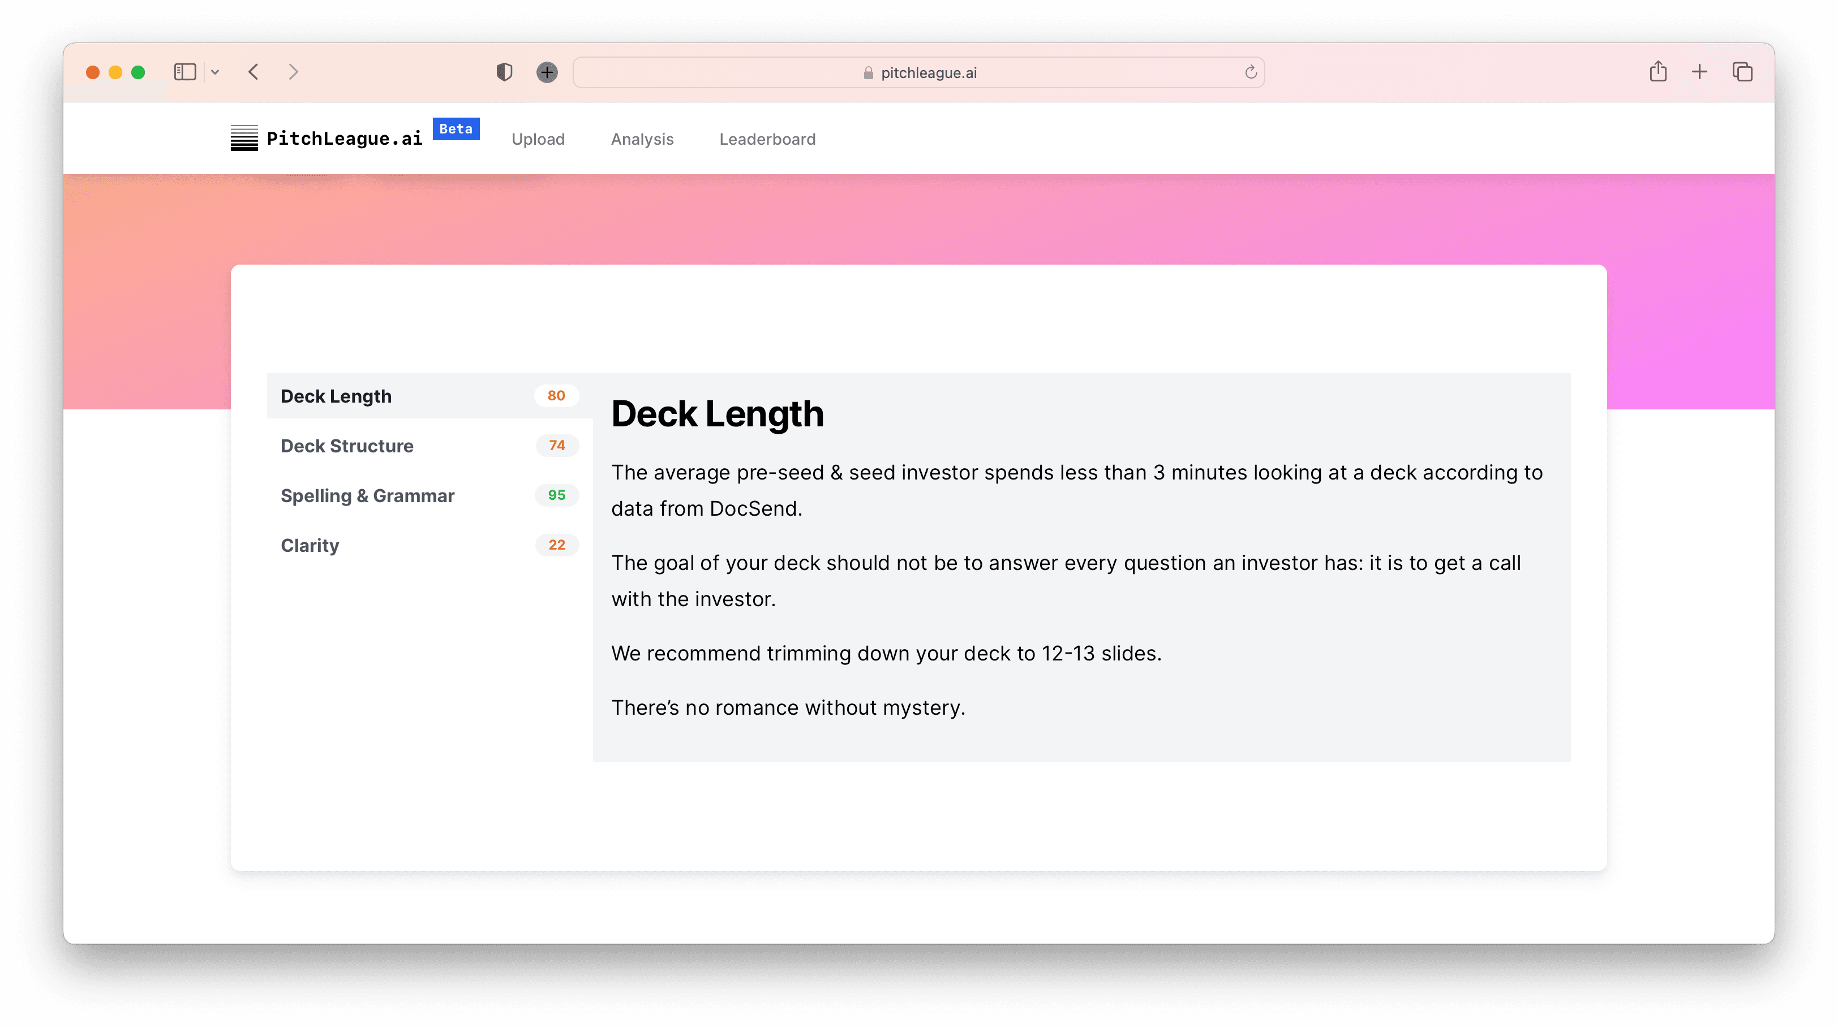
Task: Select the Deck Structure tab
Action: click(x=430, y=446)
